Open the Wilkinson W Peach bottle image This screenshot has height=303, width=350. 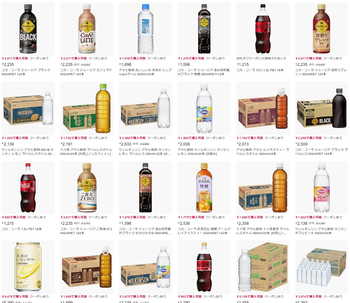click(x=322, y=188)
